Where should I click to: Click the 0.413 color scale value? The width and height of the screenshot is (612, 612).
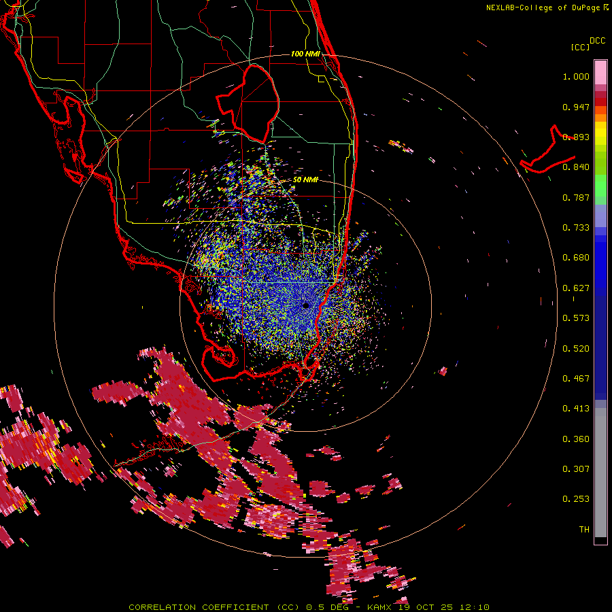click(576, 409)
